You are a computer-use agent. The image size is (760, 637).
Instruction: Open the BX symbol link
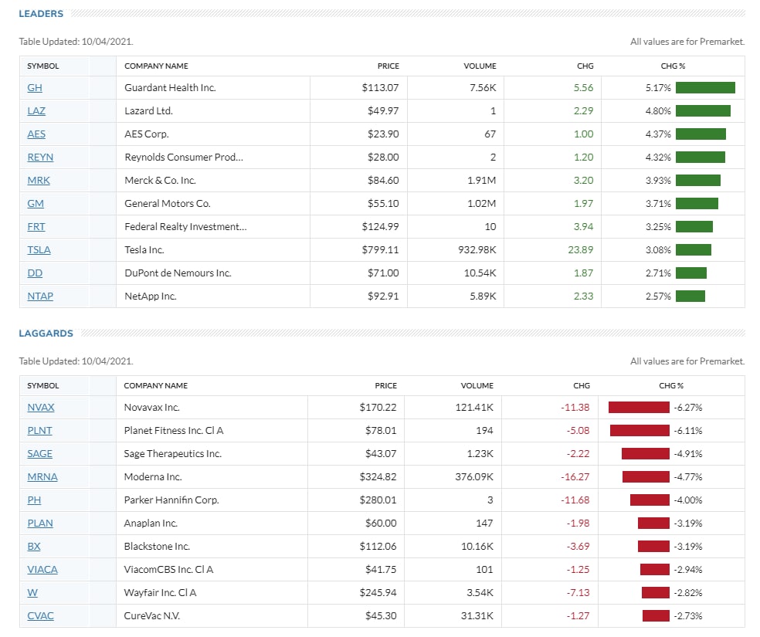coord(34,547)
